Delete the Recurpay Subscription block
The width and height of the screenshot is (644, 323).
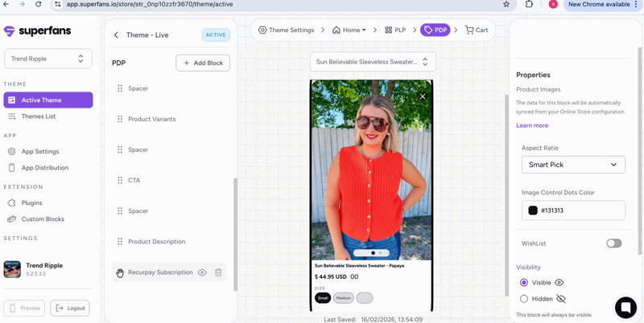[x=218, y=272]
